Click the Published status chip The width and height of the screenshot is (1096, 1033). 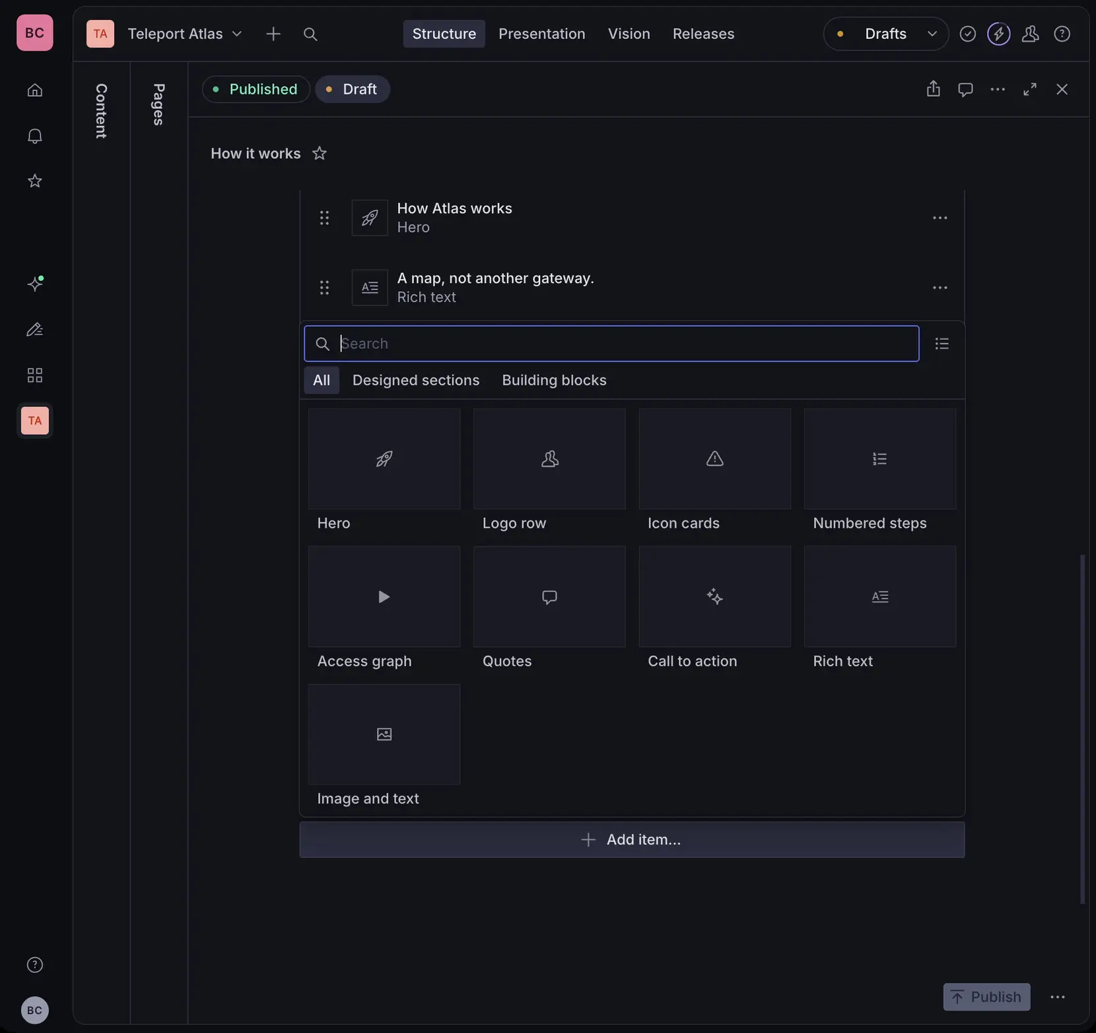pyautogui.click(x=256, y=89)
